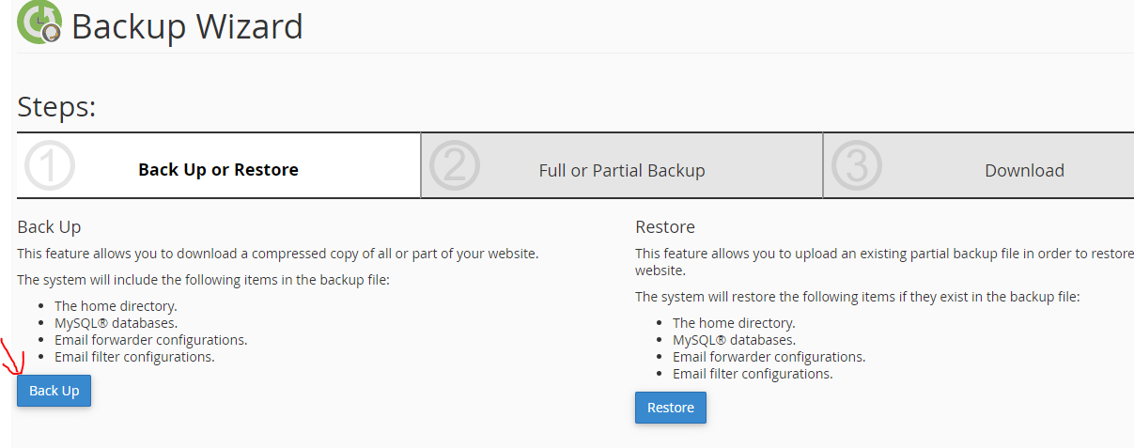Click the blue Restore button
The height and width of the screenshot is (448, 1134).
pos(671,408)
